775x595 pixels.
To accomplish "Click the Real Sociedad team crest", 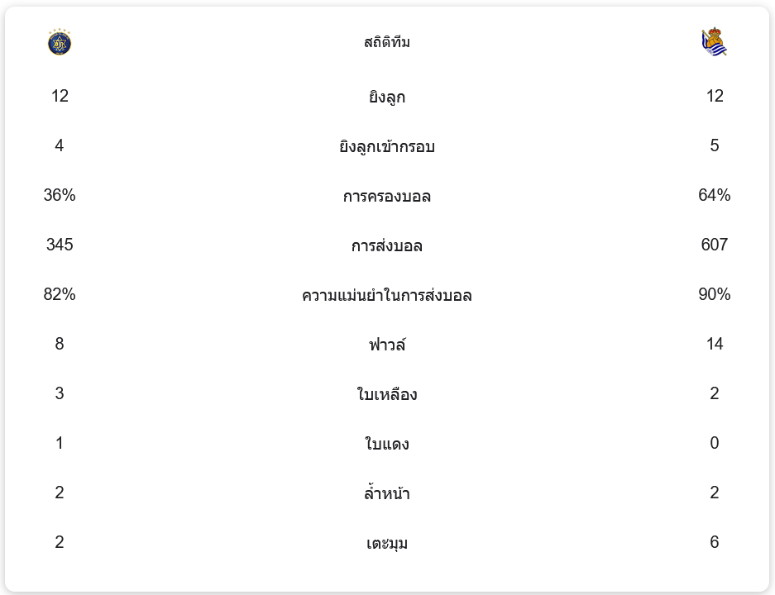I will [714, 42].
